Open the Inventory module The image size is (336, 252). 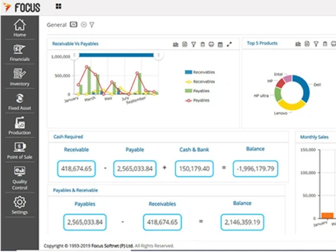pos(19,77)
